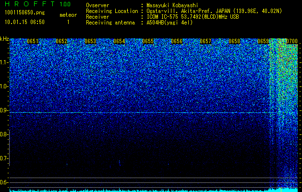
Task: Click the Receiving antenna label
Action: pyautogui.click(x=110, y=23)
